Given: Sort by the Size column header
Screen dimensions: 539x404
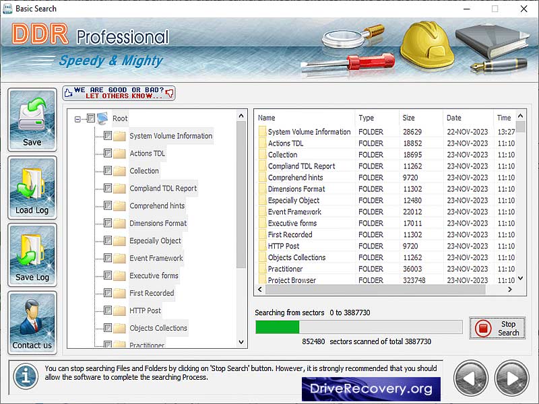Looking at the screenshot, I should [x=420, y=118].
